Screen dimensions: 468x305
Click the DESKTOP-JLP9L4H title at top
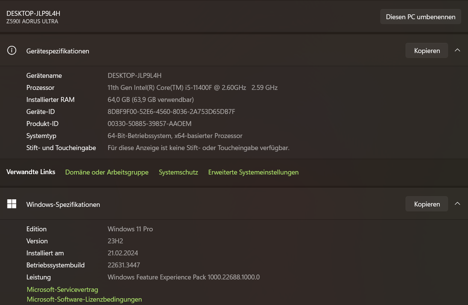(34, 14)
